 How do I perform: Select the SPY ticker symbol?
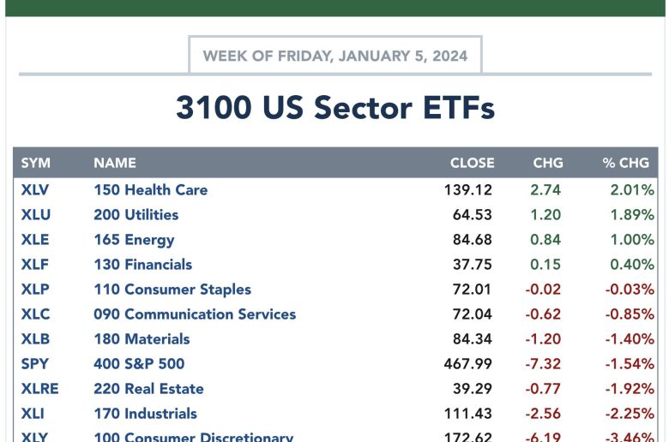(x=35, y=363)
